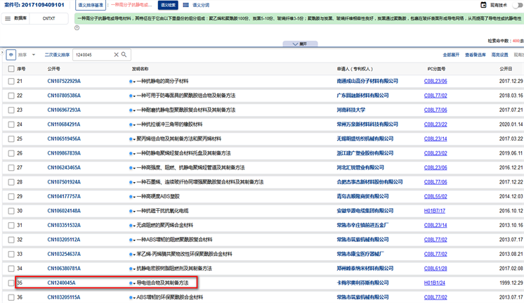Check the box for row 35
524x303 pixels.
[11, 283]
